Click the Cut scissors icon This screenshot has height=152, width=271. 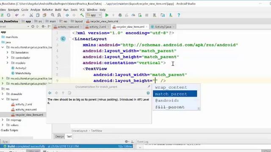coord(31,15)
